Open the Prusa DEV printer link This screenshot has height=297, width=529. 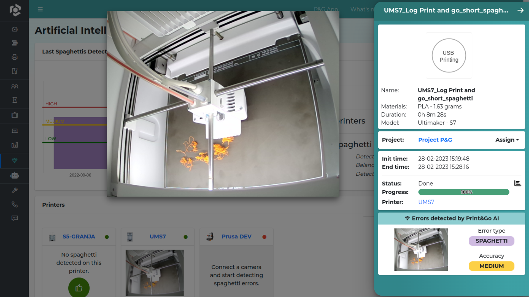[x=236, y=237]
